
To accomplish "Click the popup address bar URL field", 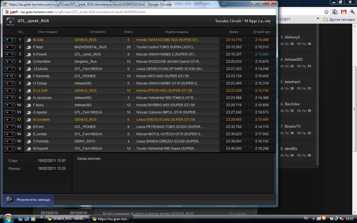I will [139, 12].
